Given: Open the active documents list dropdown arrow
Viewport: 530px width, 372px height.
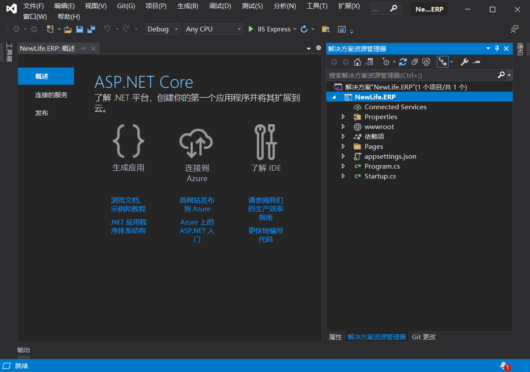Looking at the screenshot, I should [x=309, y=49].
